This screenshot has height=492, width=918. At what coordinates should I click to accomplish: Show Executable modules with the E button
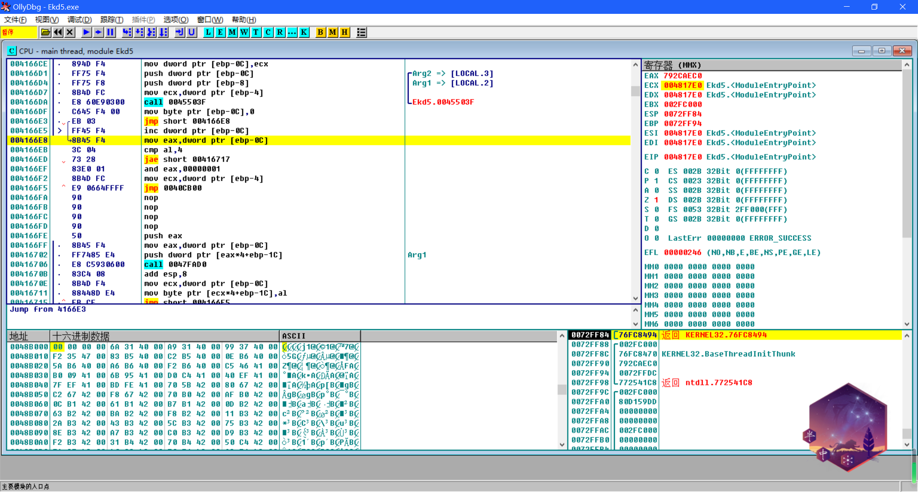[220, 32]
